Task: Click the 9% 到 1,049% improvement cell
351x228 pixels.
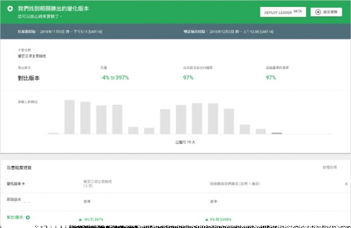Action: 218,219
